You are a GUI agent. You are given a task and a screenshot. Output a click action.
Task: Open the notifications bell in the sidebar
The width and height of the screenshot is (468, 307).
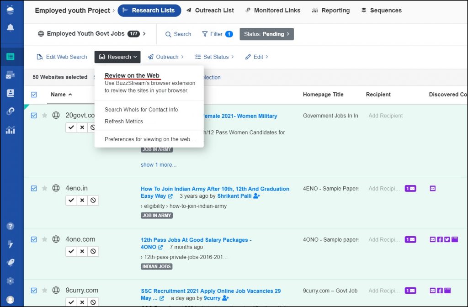10,27
